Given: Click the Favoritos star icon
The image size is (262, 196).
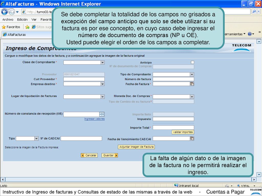Looking at the screenshot, I should pos(4,27).
